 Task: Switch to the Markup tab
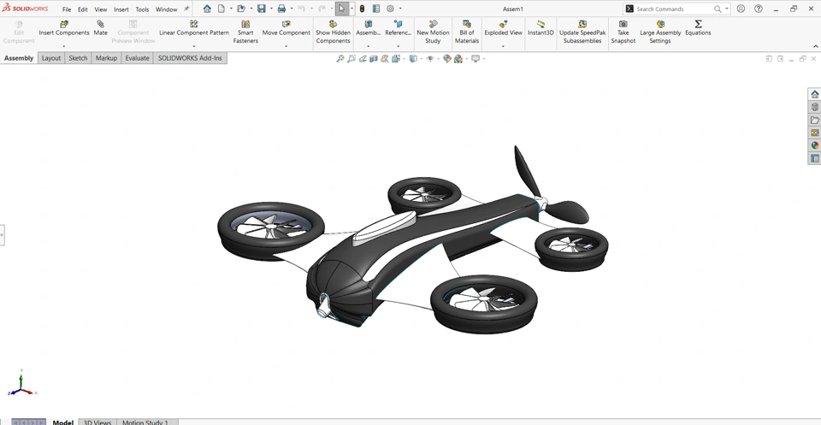(x=106, y=58)
